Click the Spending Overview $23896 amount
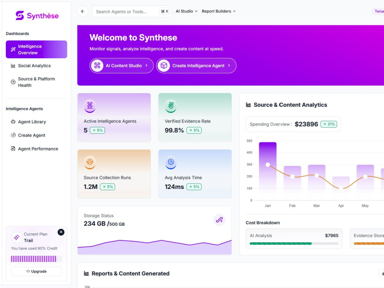The height and width of the screenshot is (288, 384). 306,124
